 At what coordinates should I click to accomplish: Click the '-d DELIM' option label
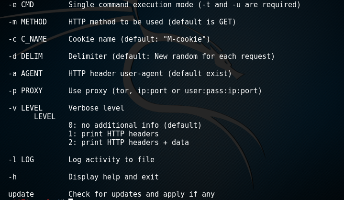(x=25, y=56)
